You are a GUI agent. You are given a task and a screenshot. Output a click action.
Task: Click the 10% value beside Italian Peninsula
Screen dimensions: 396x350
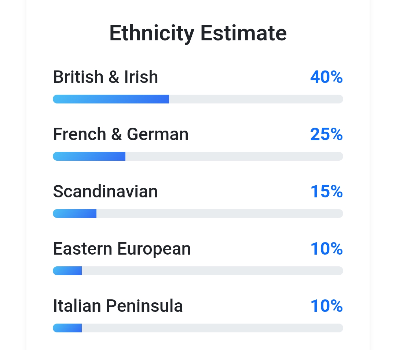pyautogui.click(x=326, y=306)
